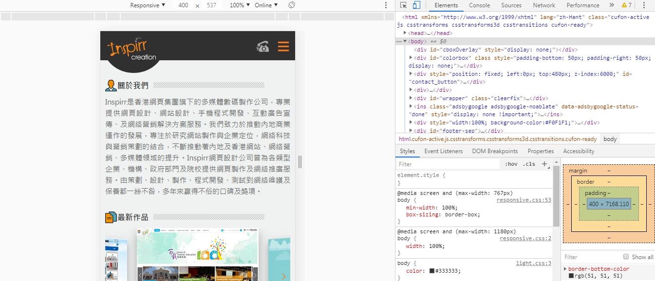Expand the wrapper div node
This screenshot has width=655, height=281.
pos(411,98)
